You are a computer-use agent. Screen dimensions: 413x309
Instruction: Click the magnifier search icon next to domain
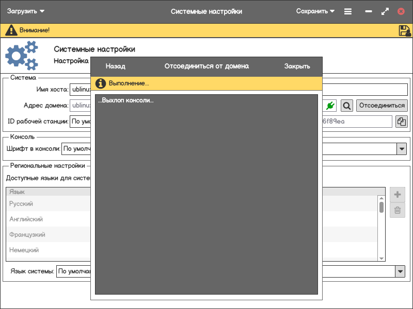347,106
